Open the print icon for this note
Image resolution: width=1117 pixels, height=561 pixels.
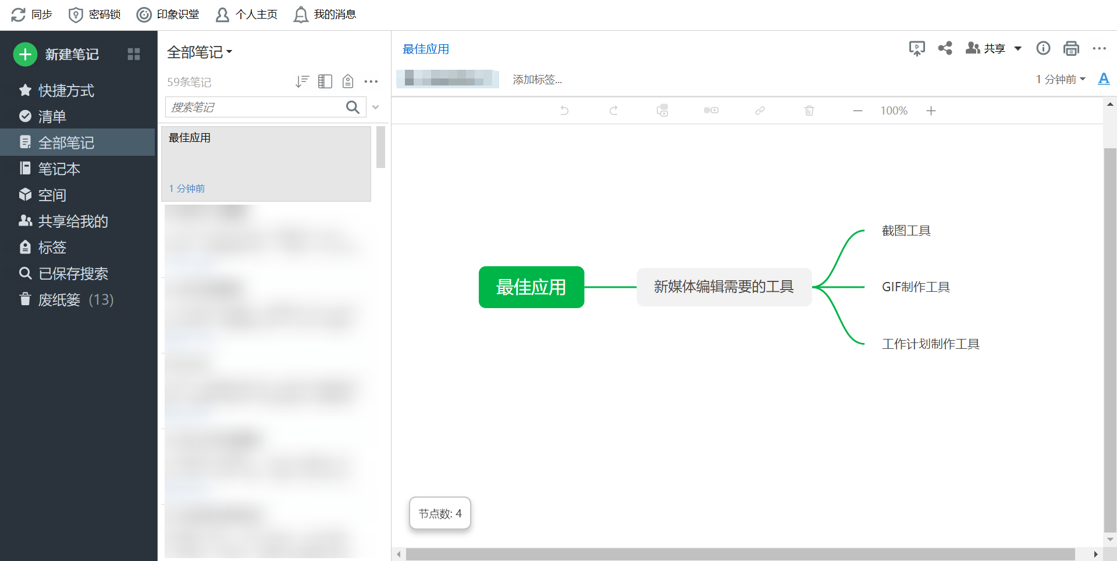[1071, 48]
